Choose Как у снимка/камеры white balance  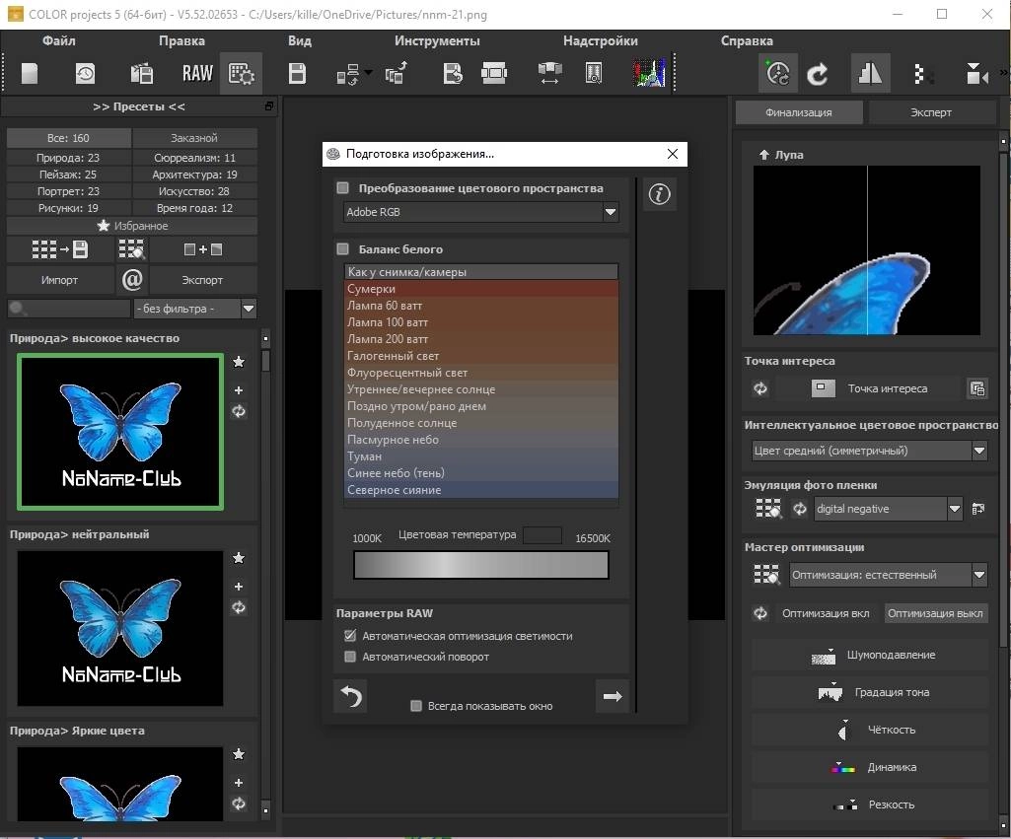click(x=481, y=272)
